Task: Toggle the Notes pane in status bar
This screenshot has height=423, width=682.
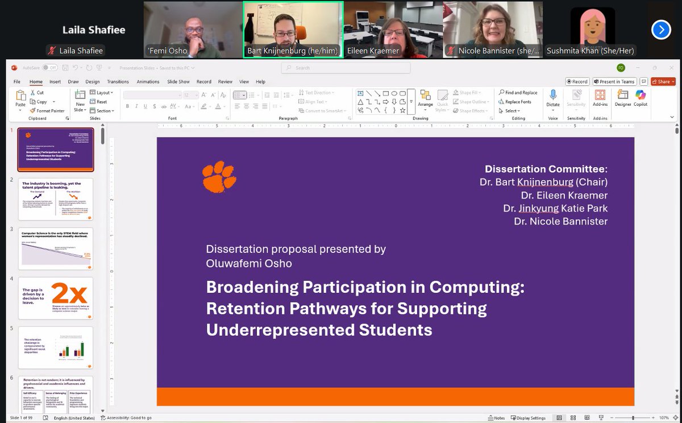Action: [x=496, y=418]
